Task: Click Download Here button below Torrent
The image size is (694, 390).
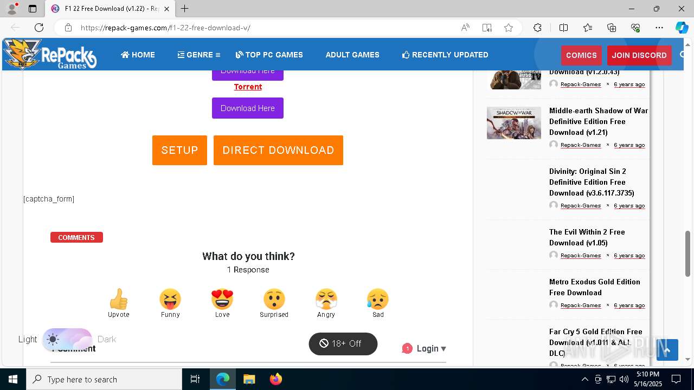Action: point(248,108)
